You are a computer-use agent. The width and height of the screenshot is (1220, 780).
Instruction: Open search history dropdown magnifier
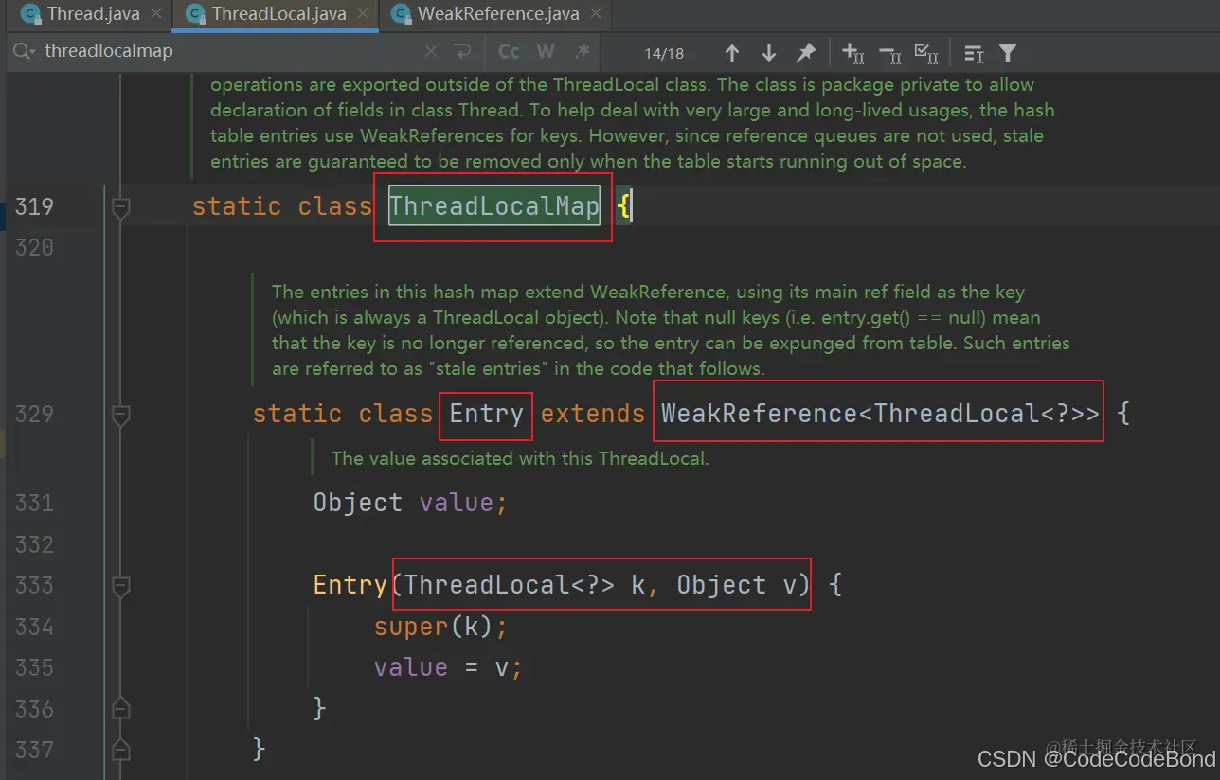pos(25,52)
